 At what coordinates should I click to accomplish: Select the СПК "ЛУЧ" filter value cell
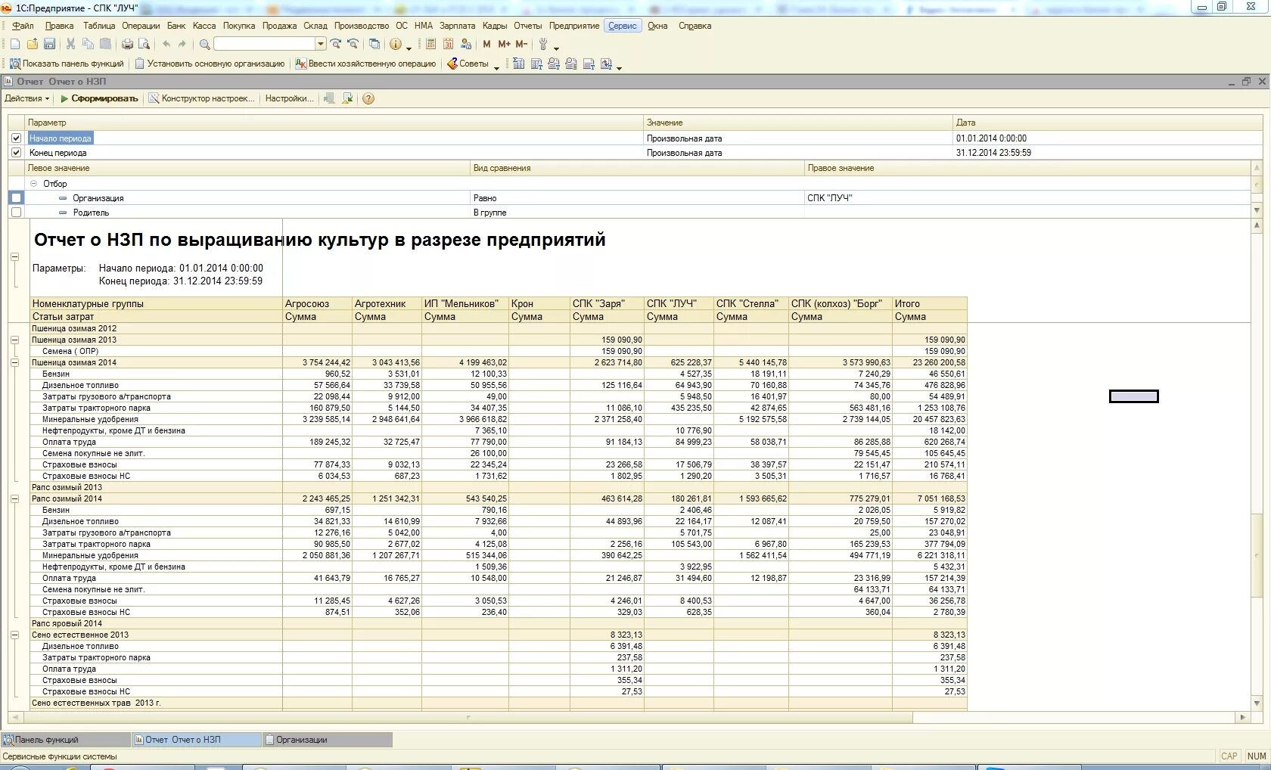(x=1027, y=198)
